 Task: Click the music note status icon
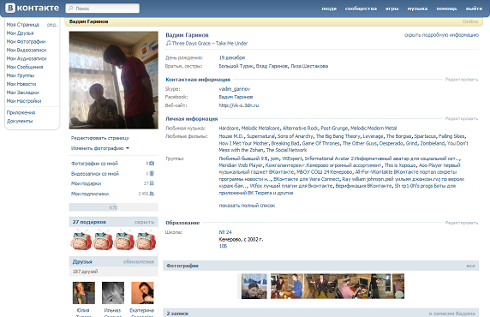pyautogui.click(x=168, y=43)
